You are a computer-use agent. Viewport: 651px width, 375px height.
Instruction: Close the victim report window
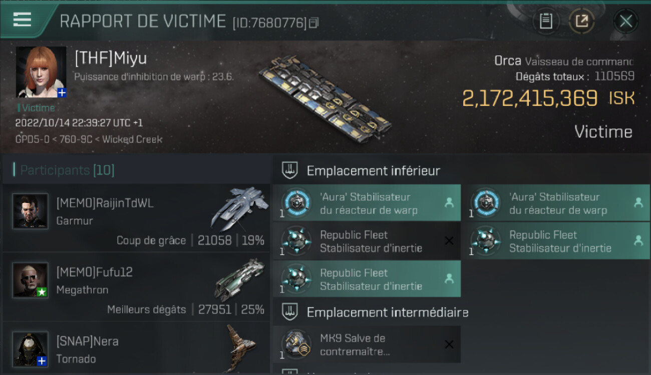coord(625,21)
